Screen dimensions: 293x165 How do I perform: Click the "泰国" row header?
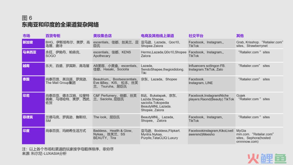[33, 84]
